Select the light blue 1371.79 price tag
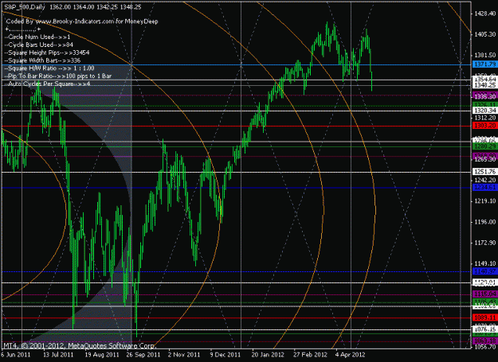The image size is (498, 362). [485, 64]
